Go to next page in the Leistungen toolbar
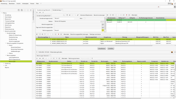 click(53, 34)
